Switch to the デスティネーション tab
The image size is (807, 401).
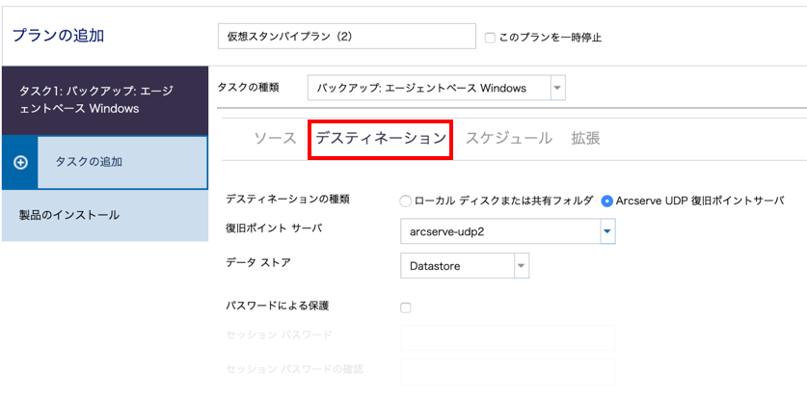[x=380, y=139]
